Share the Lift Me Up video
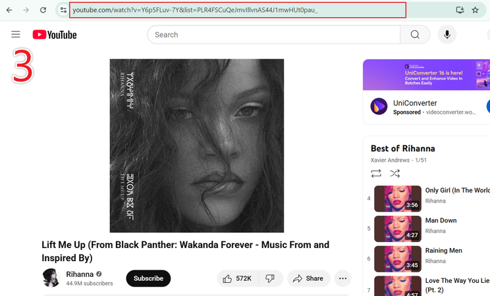This screenshot has height=296, width=490. coord(308,278)
